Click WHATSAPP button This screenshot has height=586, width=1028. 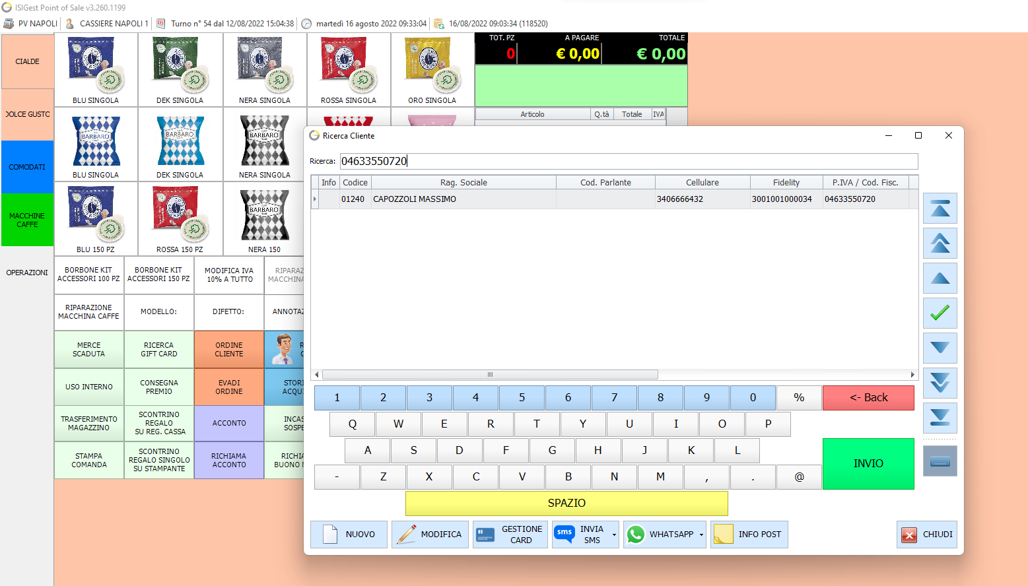tap(660, 535)
